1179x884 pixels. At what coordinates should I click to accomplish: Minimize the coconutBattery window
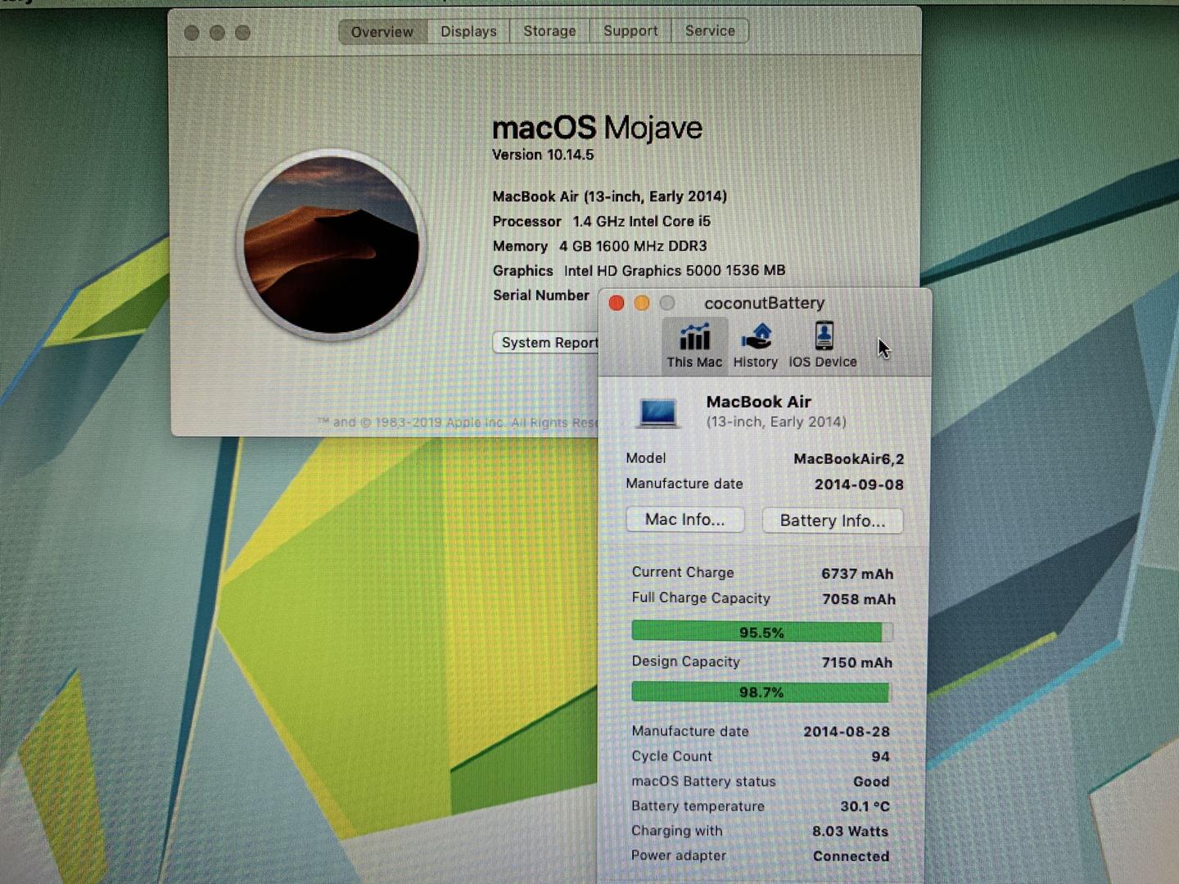642,304
